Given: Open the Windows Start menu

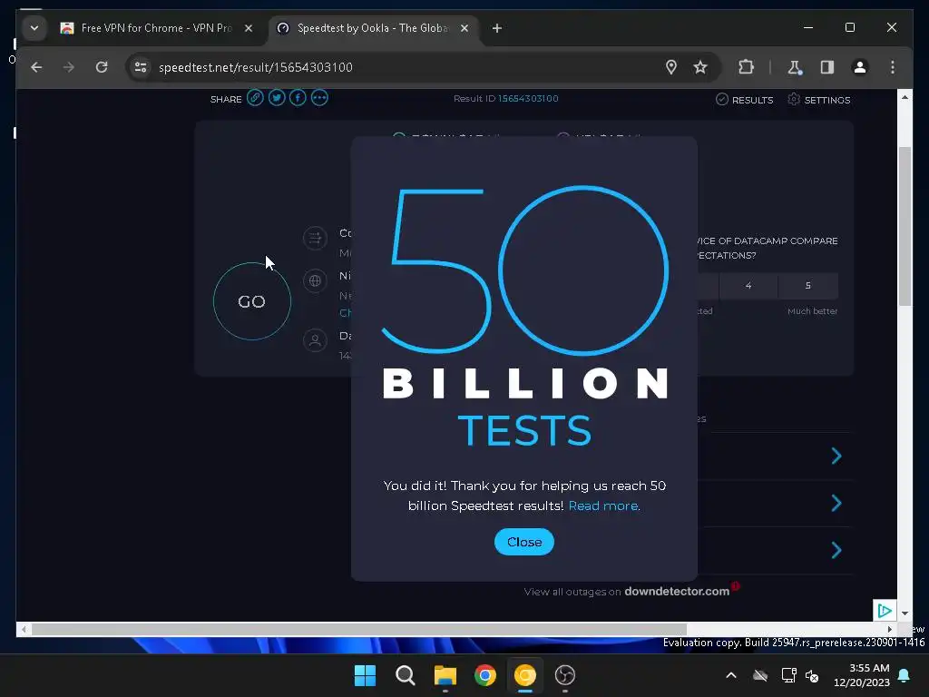Looking at the screenshot, I should 365,675.
